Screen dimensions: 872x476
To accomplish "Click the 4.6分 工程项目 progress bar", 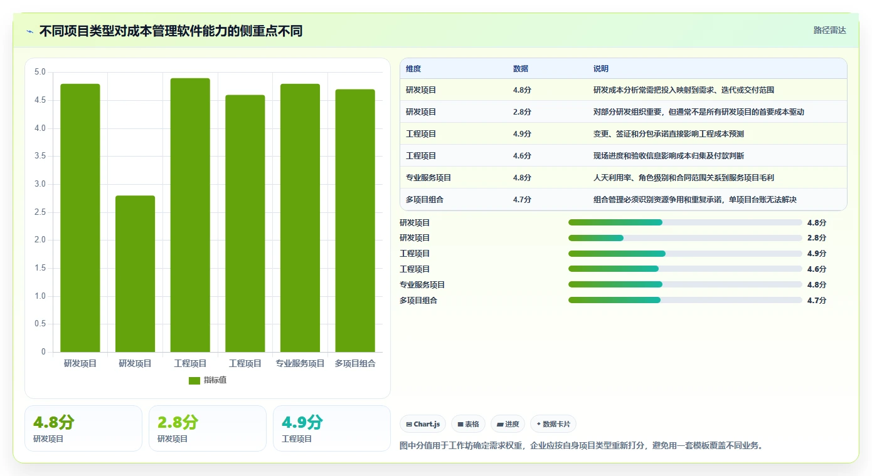I will [x=685, y=269].
